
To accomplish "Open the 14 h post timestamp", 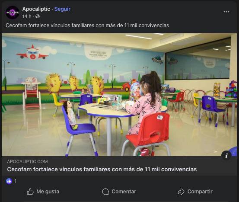I will pyautogui.click(x=27, y=16).
